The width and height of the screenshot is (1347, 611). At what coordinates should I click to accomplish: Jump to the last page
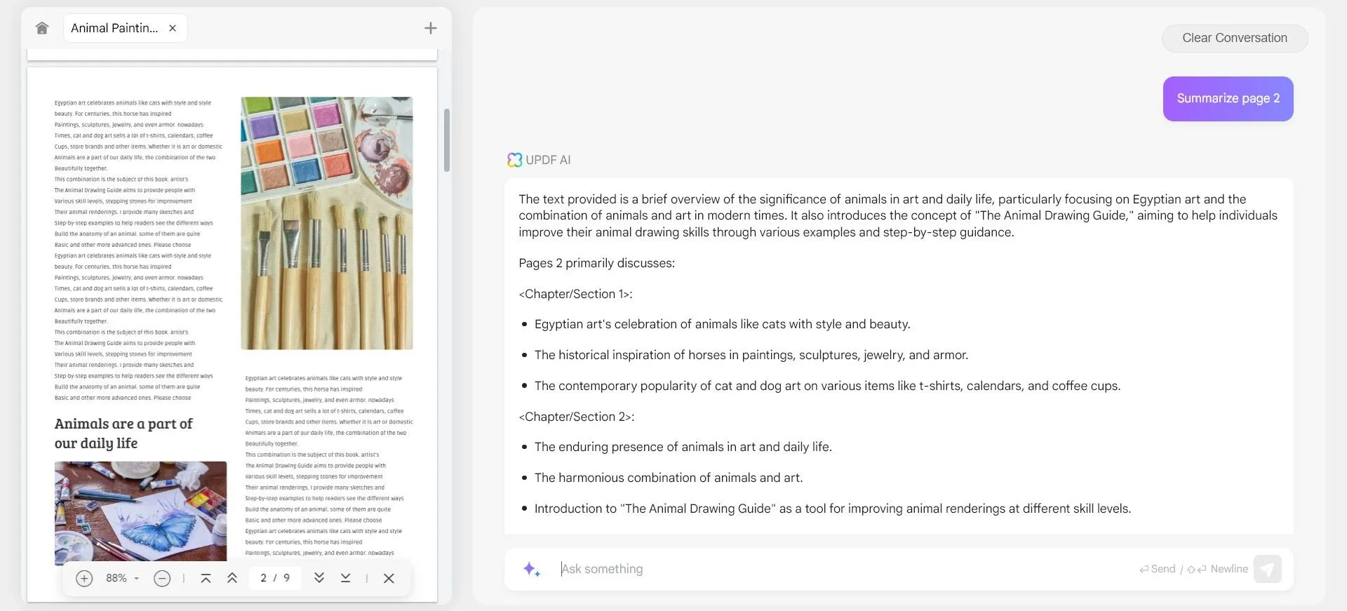(345, 578)
